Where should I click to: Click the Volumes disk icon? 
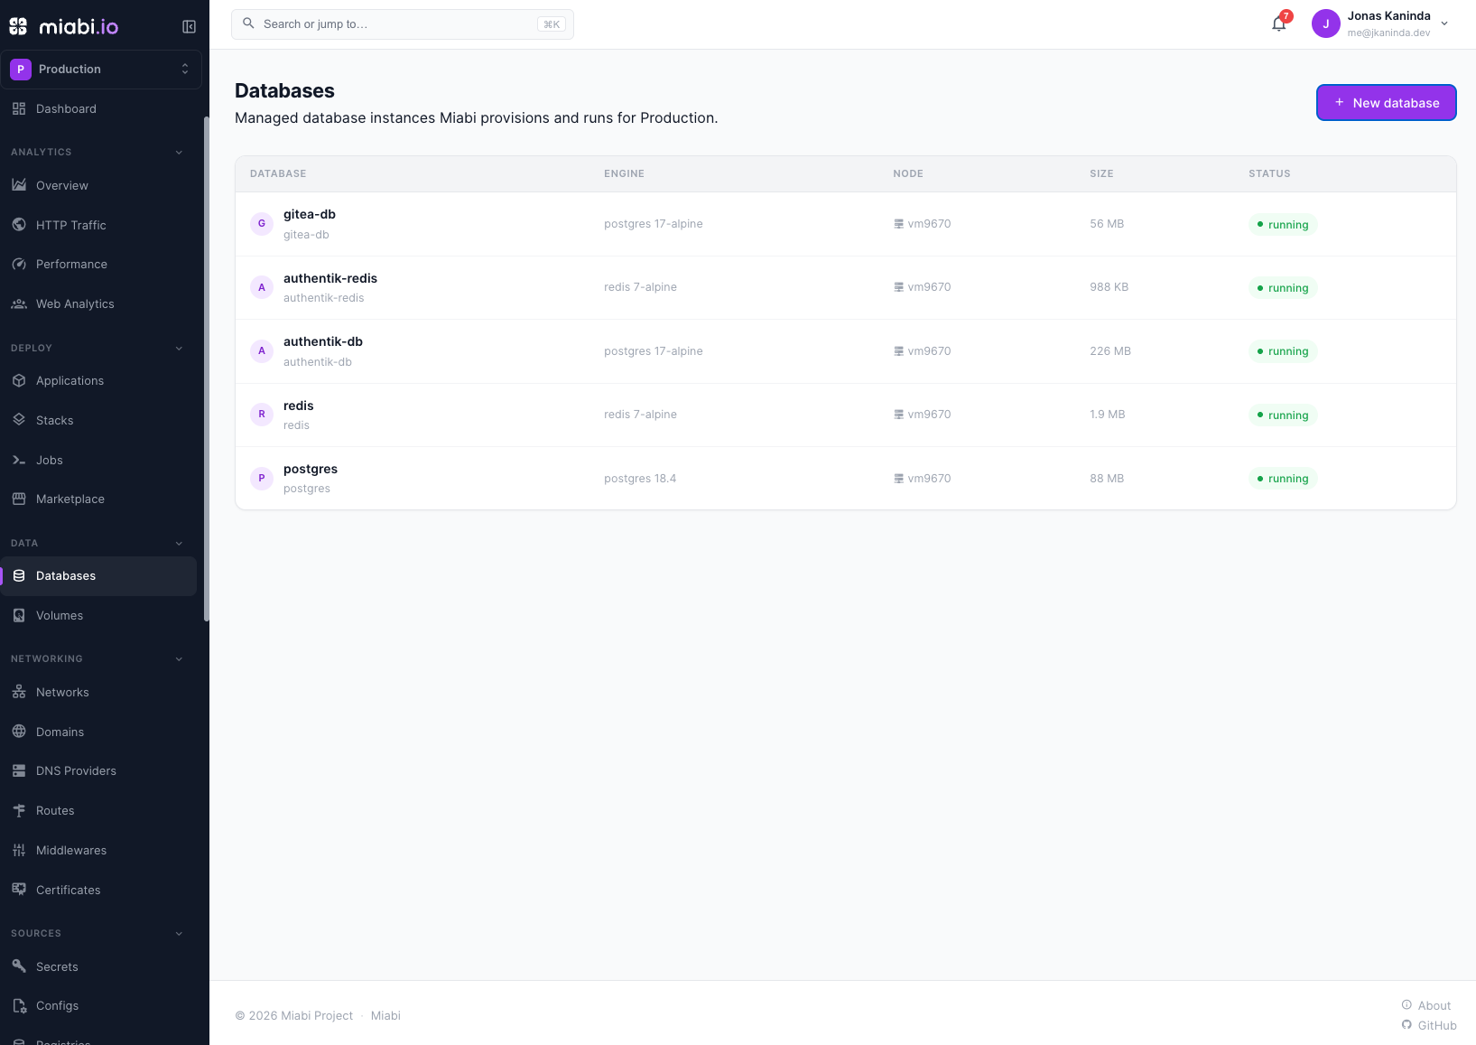(x=19, y=616)
